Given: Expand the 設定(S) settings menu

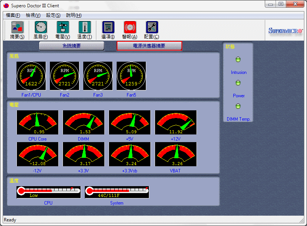Looking at the screenshot, I should (53, 15).
